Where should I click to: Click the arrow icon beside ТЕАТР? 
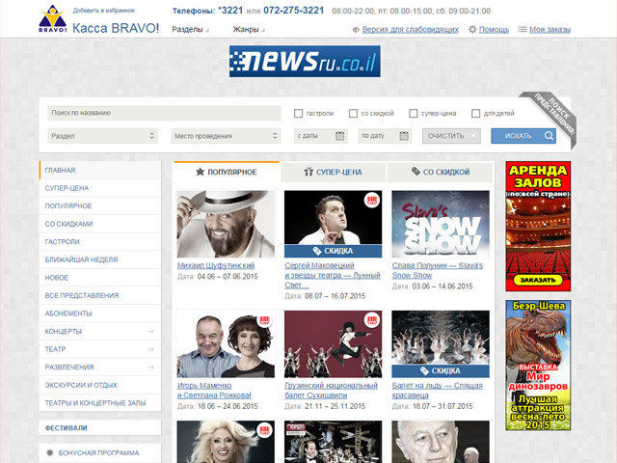pyautogui.click(x=150, y=349)
